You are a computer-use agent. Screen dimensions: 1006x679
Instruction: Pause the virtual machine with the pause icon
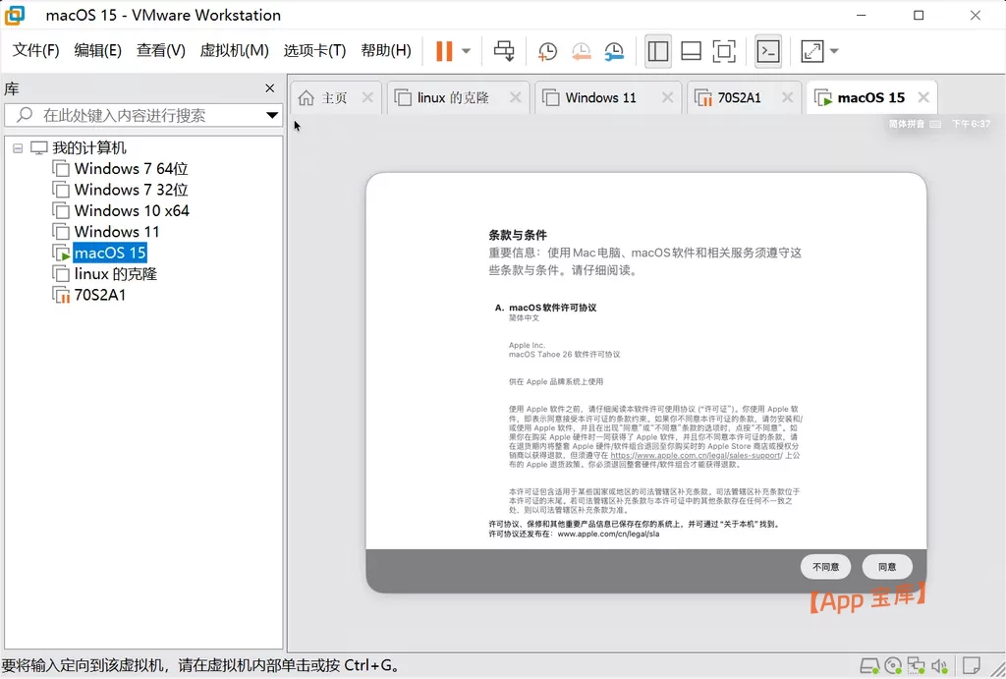click(x=444, y=51)
